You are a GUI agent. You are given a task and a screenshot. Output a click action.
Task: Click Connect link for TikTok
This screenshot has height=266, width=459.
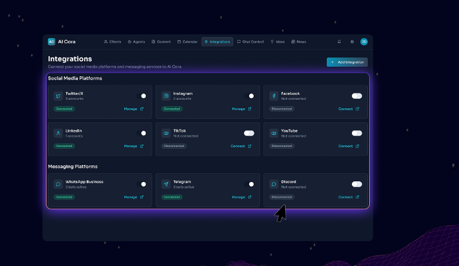[x=241, y=146]
